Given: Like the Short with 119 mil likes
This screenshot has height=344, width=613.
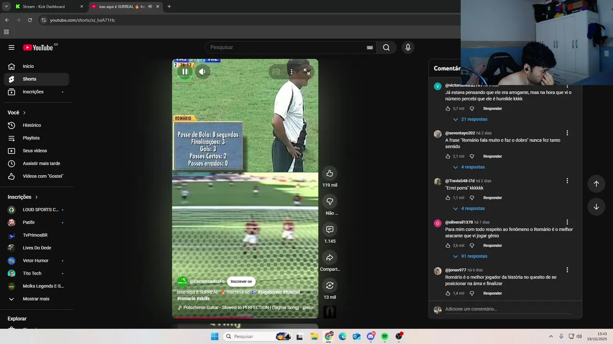Looking at the screenshot, I should 329,173.
